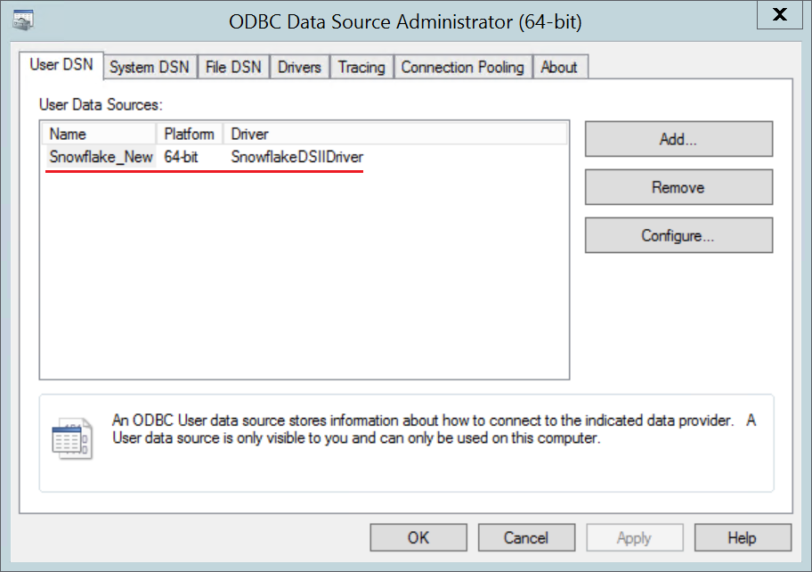Select the File DSN tab
The image size is (812, 572).
pos(233,67)
